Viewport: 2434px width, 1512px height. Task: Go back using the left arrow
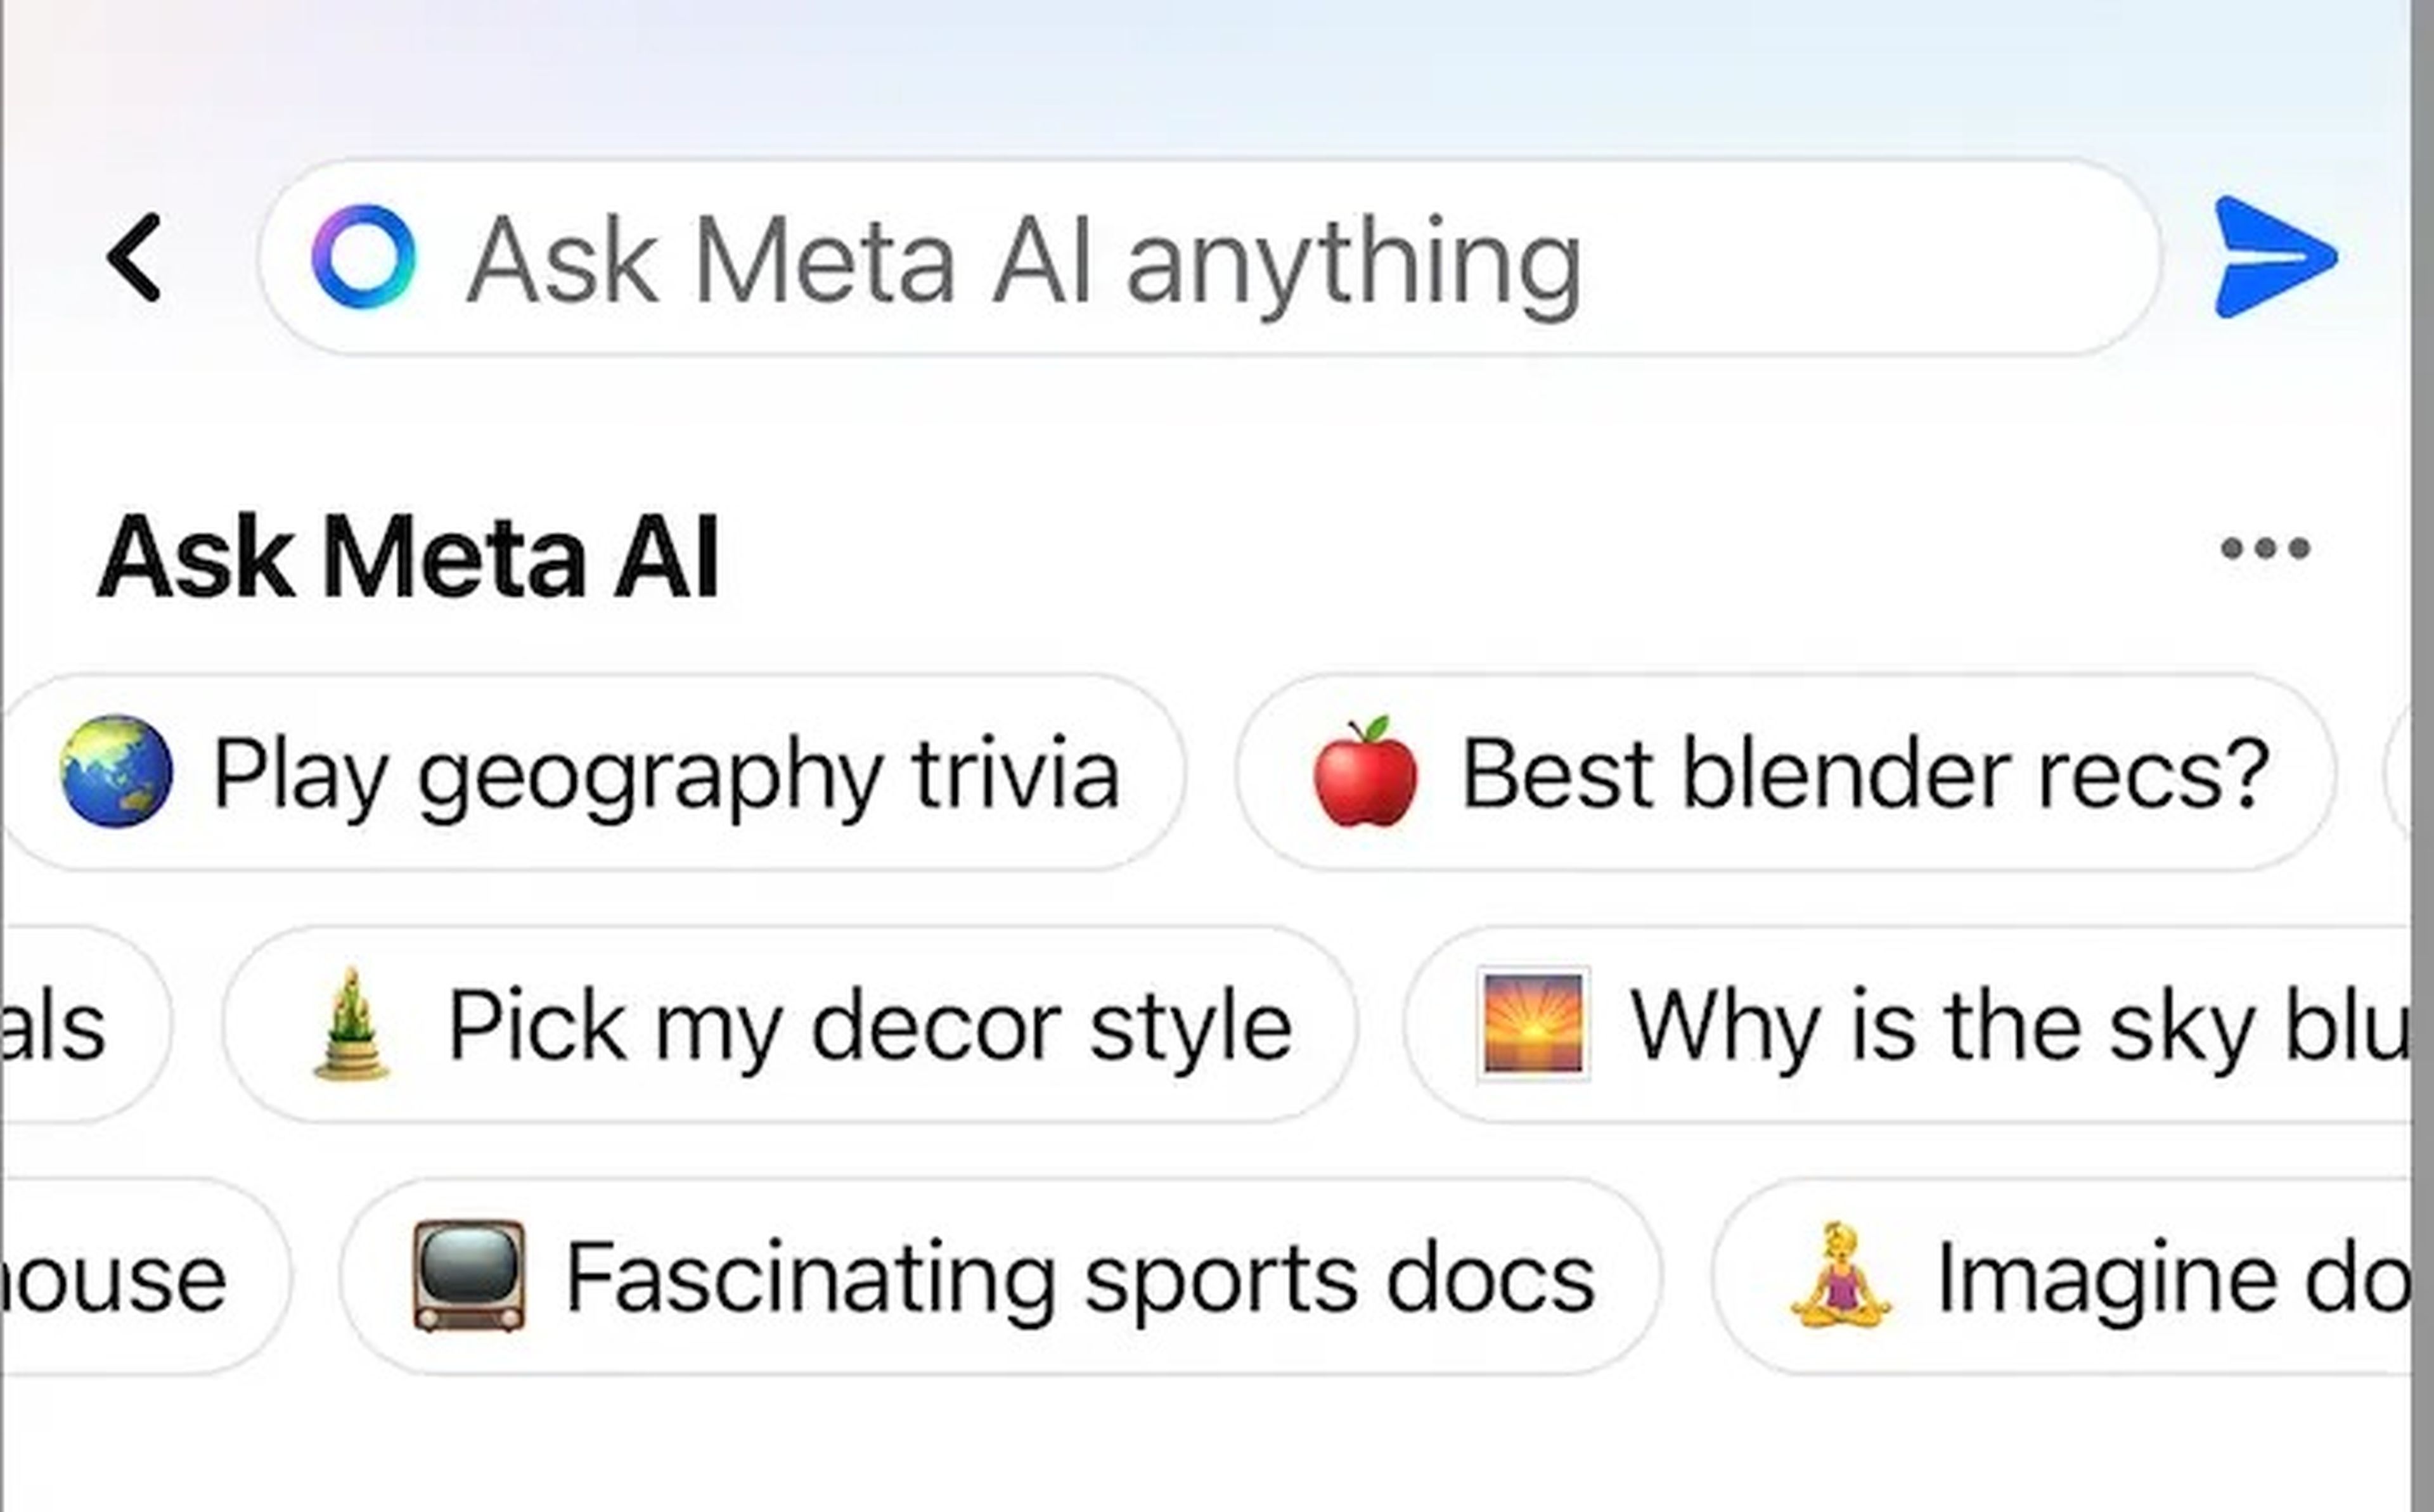point(134,257)
